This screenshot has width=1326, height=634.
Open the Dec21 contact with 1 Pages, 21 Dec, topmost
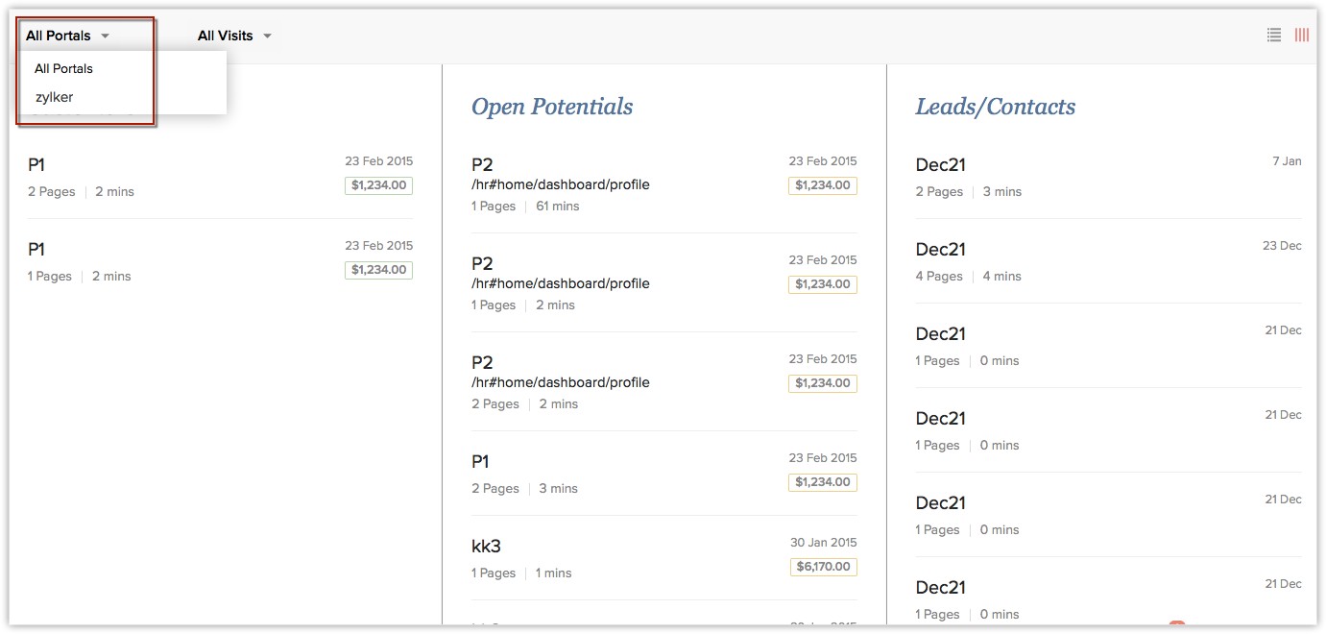(x=940, y=334)
